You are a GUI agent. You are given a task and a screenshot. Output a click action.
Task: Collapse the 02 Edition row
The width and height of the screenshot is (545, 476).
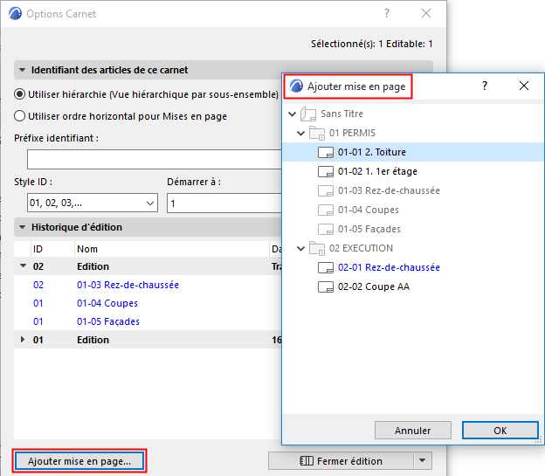coord(23,266)
